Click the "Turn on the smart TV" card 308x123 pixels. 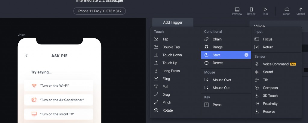pos(58,114)
